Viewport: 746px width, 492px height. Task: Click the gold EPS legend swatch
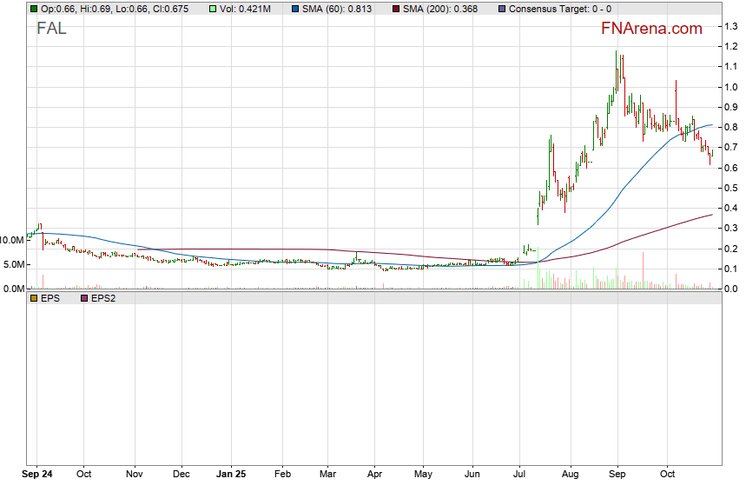coord(33,298)
